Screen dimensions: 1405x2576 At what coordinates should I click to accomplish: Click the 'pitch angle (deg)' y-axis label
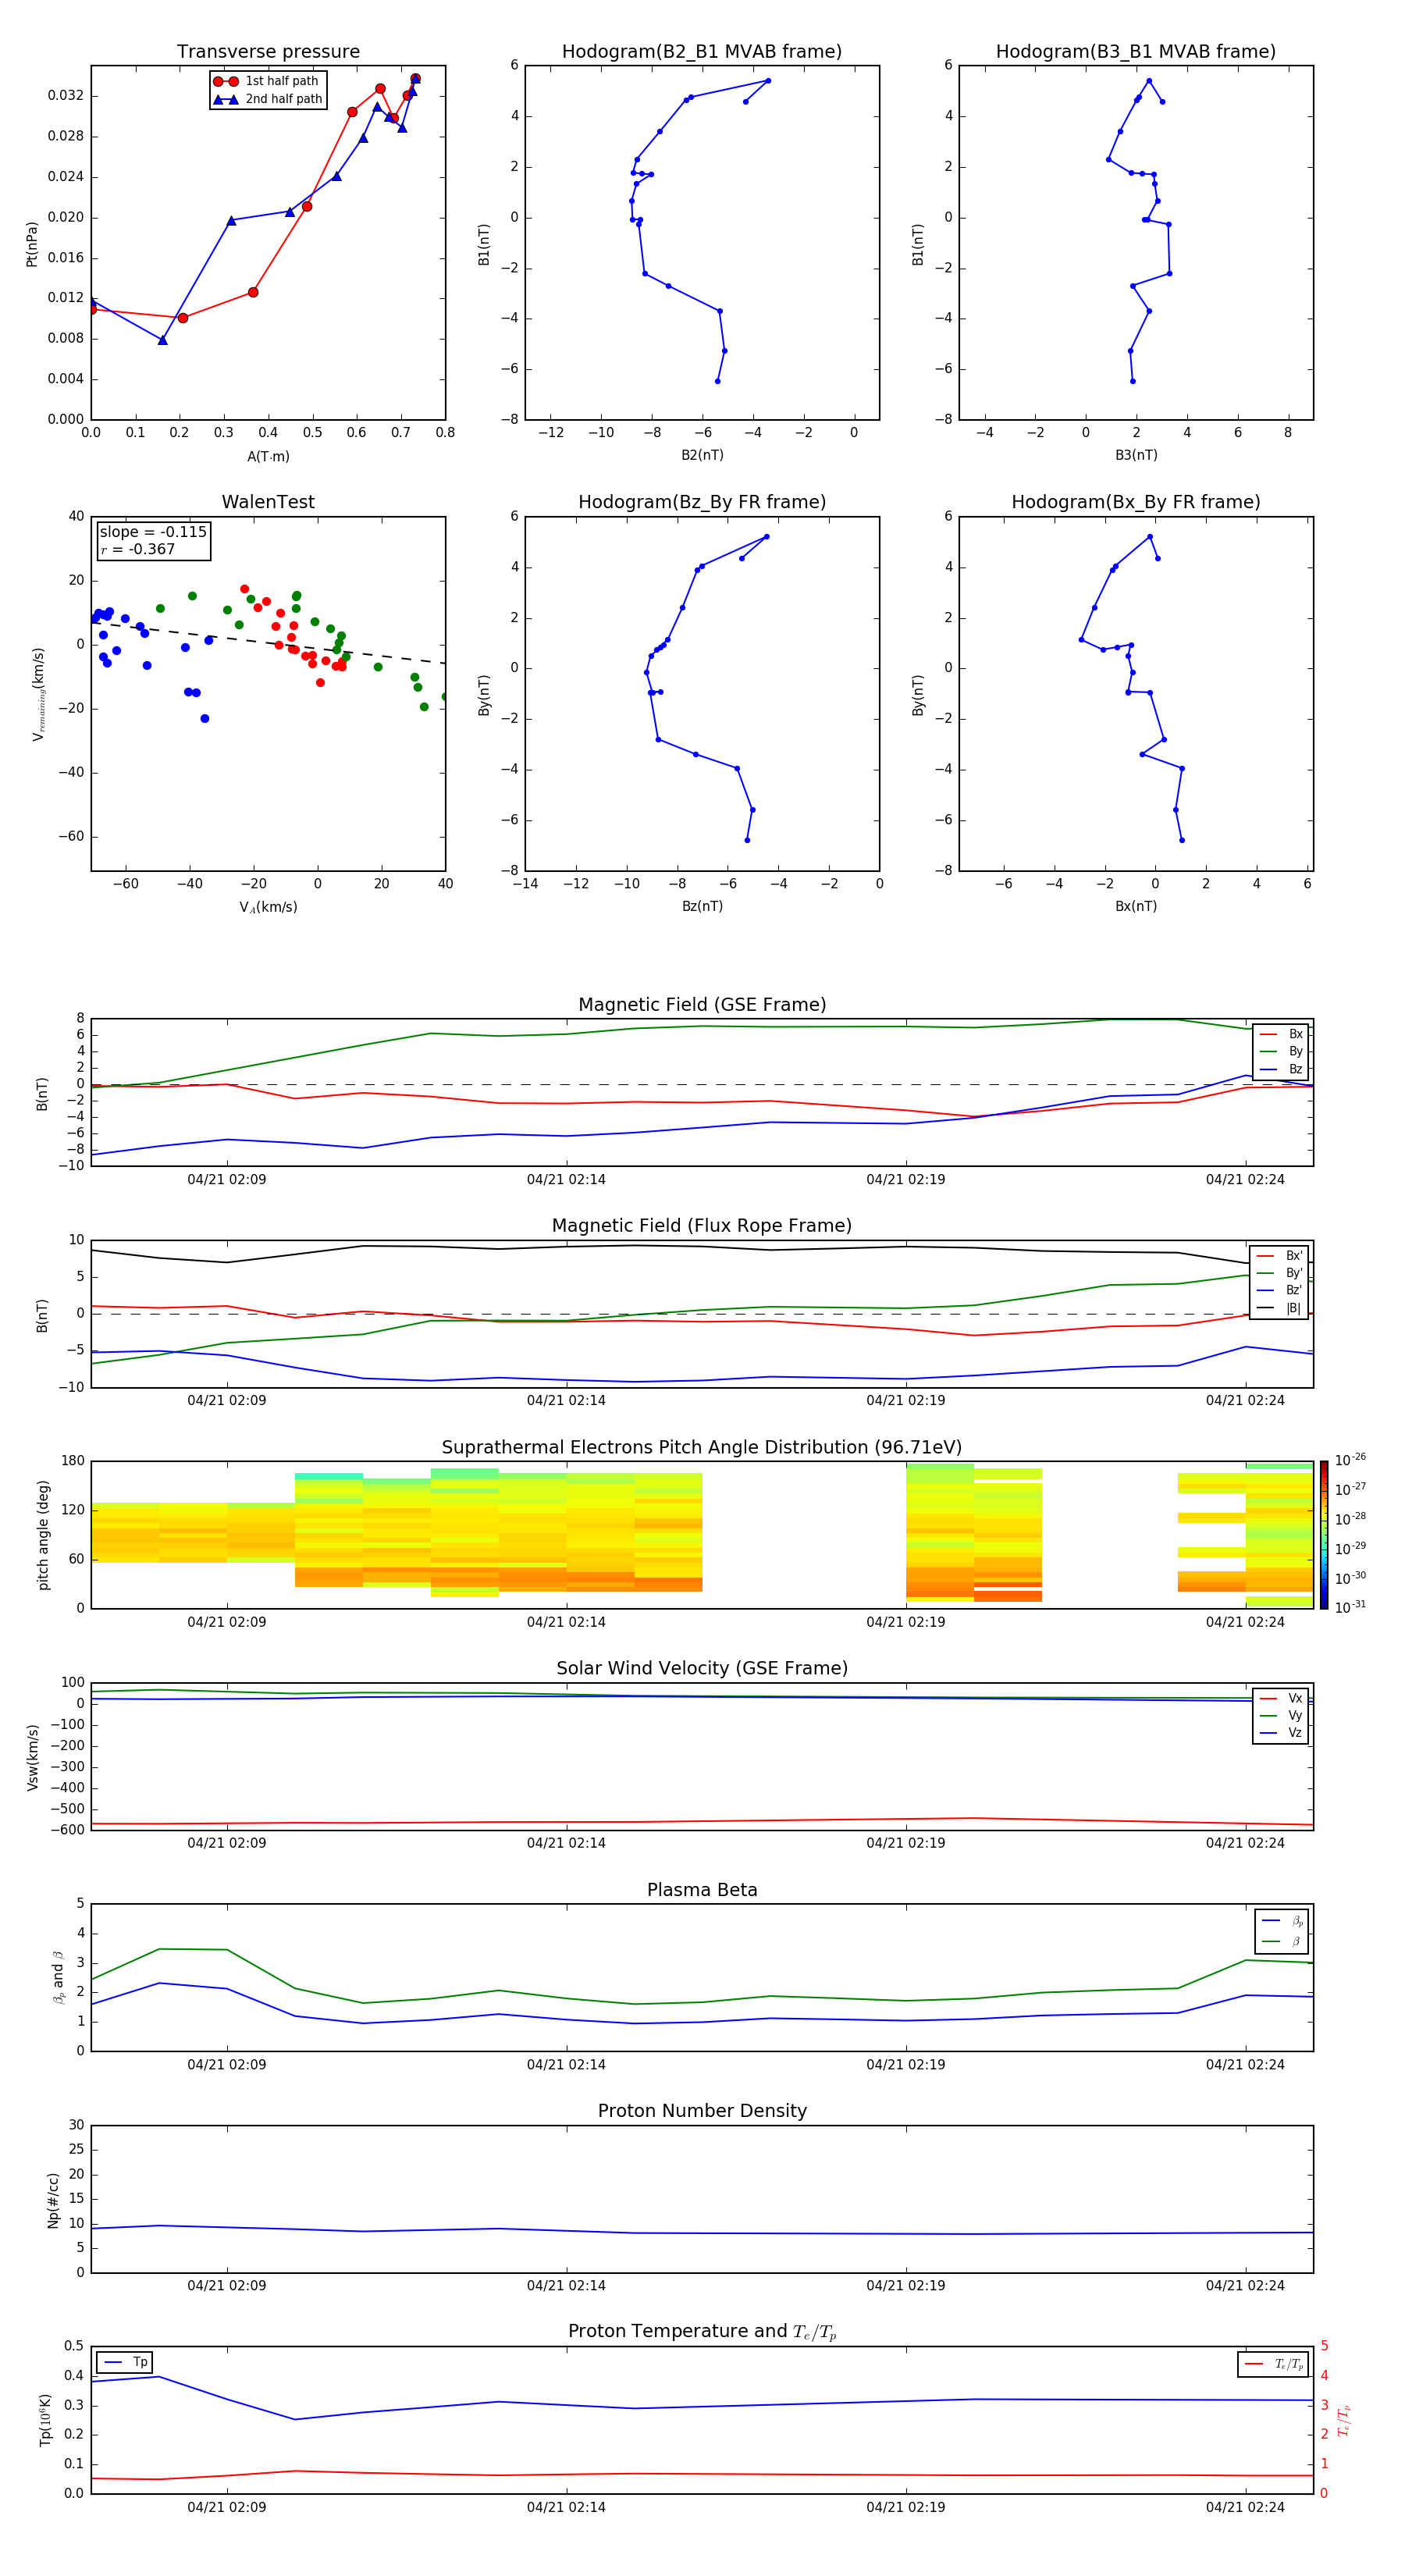coord(43,1535)
